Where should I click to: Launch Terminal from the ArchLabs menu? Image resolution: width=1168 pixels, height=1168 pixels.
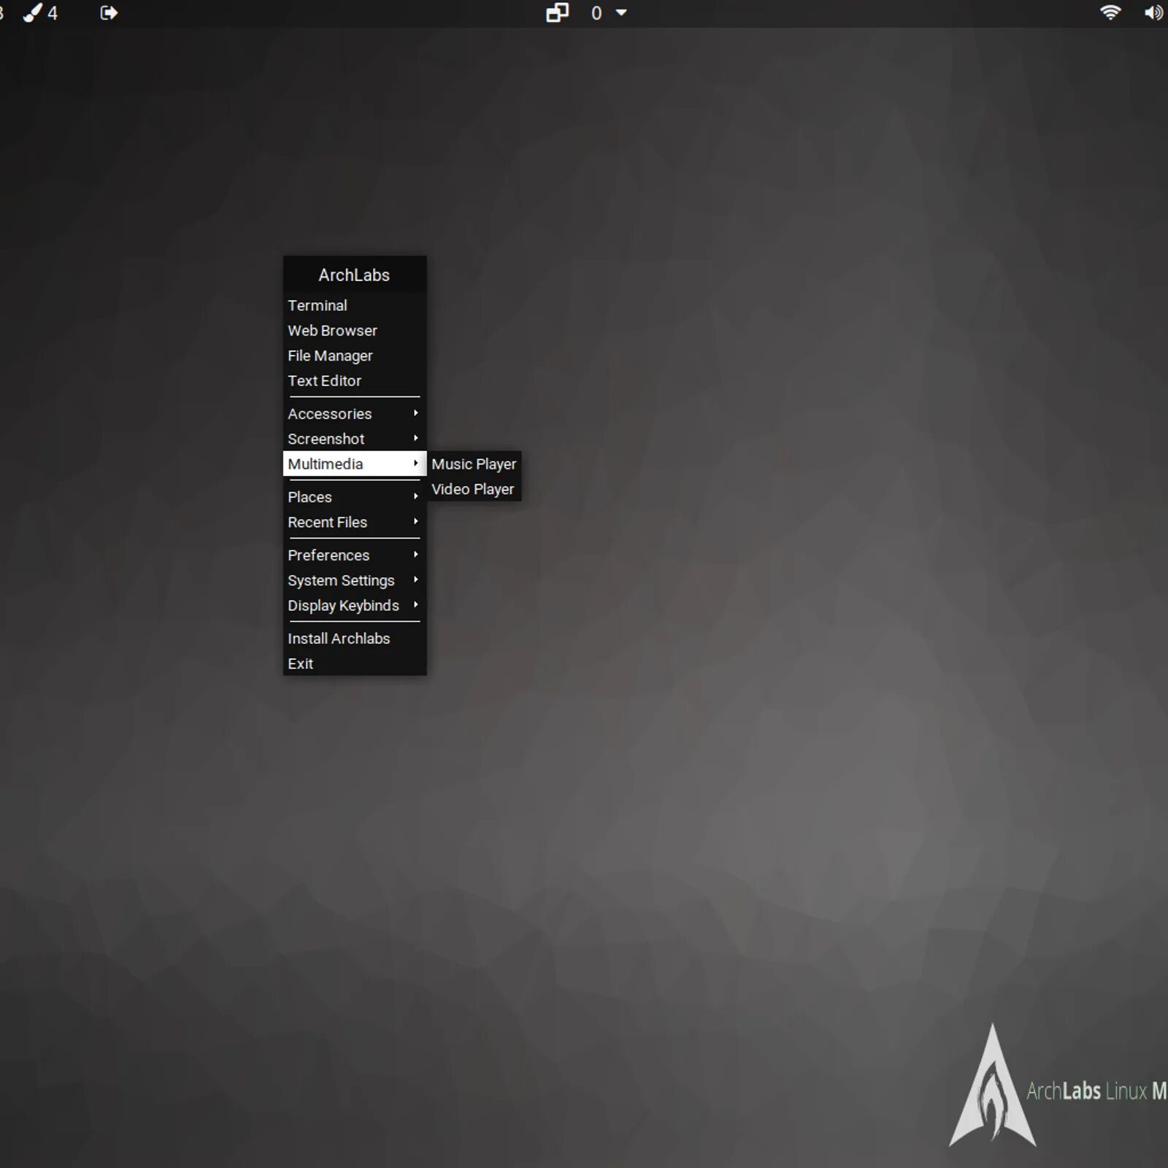click(x=355, y=306)
